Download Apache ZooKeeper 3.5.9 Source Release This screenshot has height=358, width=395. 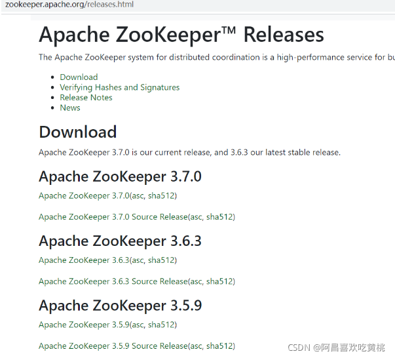click(113, 346)
